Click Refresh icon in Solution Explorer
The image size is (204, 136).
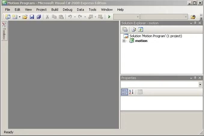[141, 29]
